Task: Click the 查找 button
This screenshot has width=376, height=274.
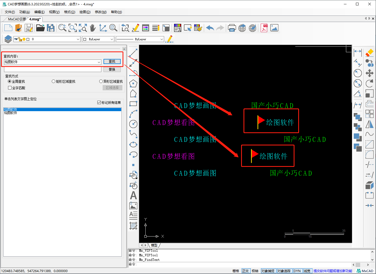Action: click(x=112, y=61)
